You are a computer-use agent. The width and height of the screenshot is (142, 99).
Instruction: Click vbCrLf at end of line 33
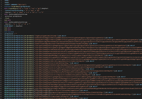point(76,63)
